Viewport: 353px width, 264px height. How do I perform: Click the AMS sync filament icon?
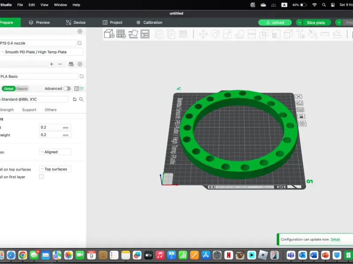tap(71, 64)
